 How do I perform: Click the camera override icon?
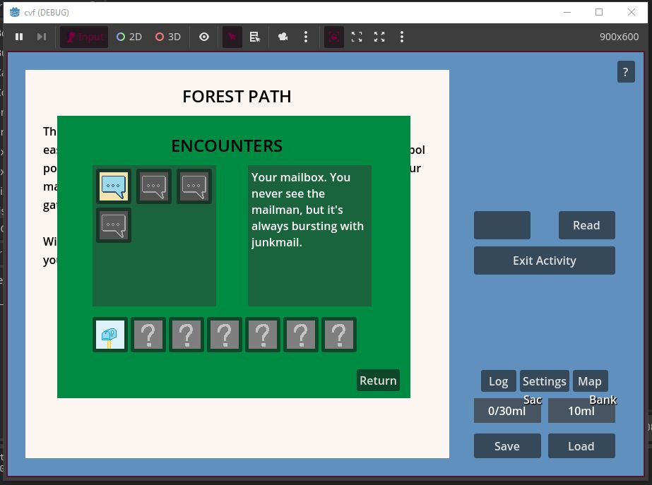coord(283,37)
